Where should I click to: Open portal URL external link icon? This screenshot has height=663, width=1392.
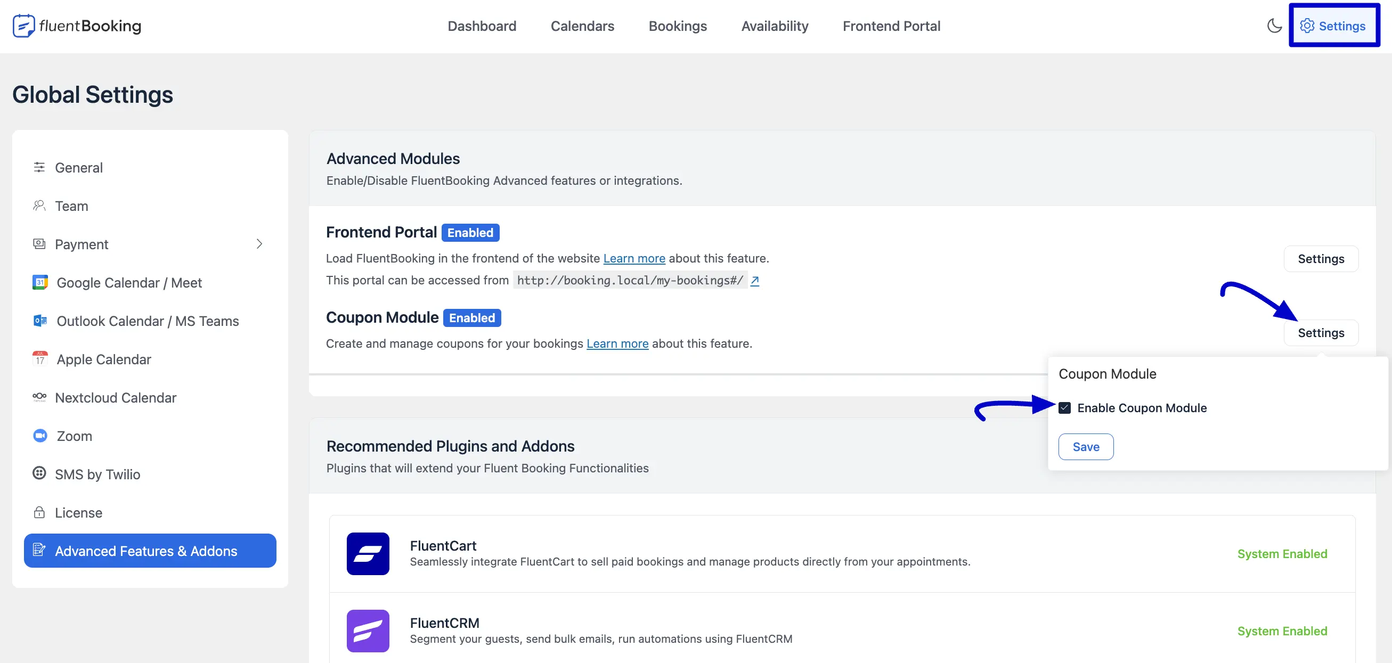coord(755,281)
